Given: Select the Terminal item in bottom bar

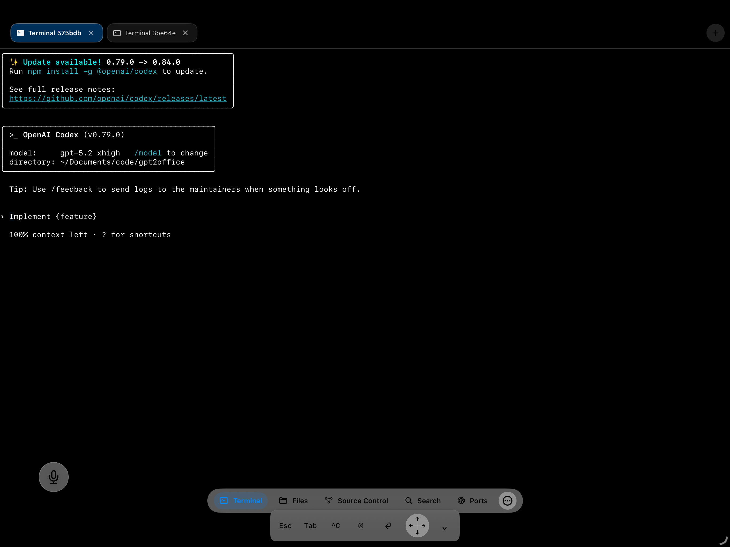Looking at the screenshot, I should 241,501.
